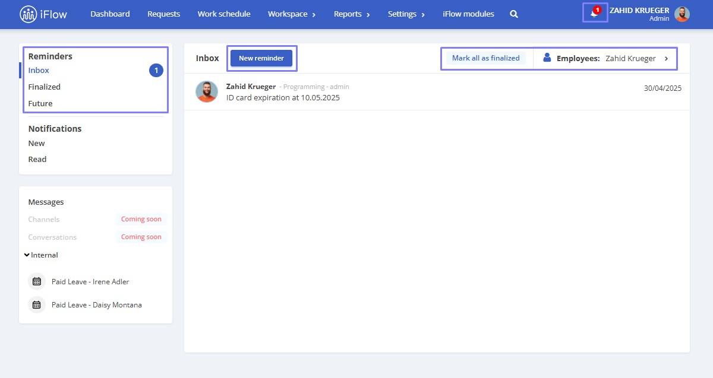Click the Employees person icon
The image size is (713, 378).
point(547,58)
